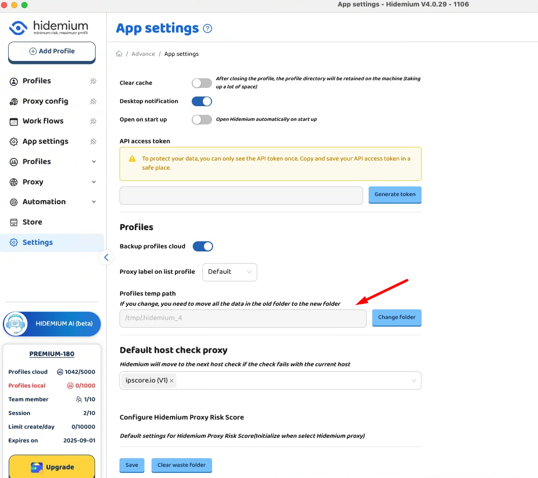This screenshot has height=478, width=538.
Task: Click the help question mark beside App settings
Action: coord(207,28)
